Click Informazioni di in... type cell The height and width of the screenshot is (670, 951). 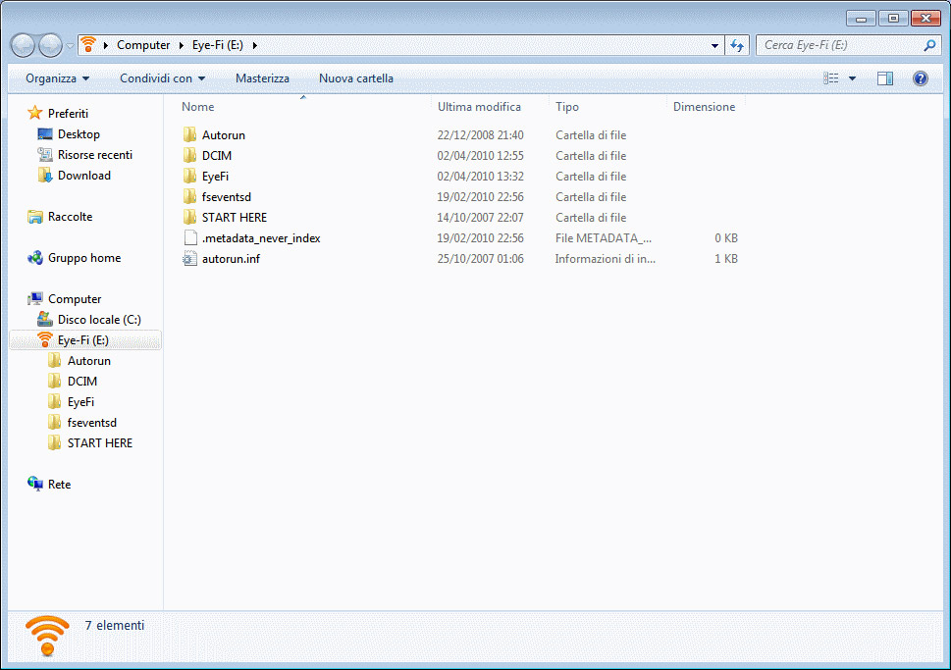point(605,259)
